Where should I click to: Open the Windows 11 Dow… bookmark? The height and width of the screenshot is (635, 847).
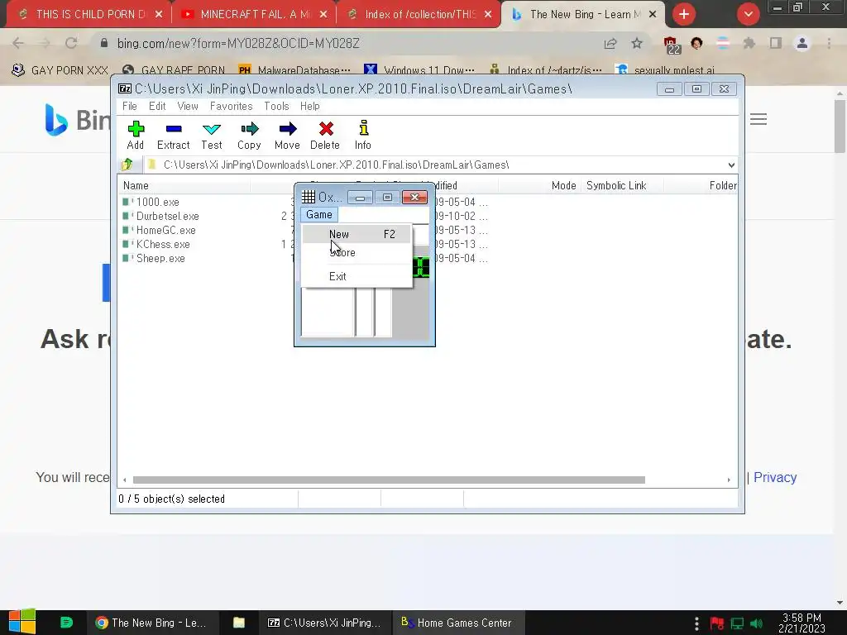coord(419,70)
